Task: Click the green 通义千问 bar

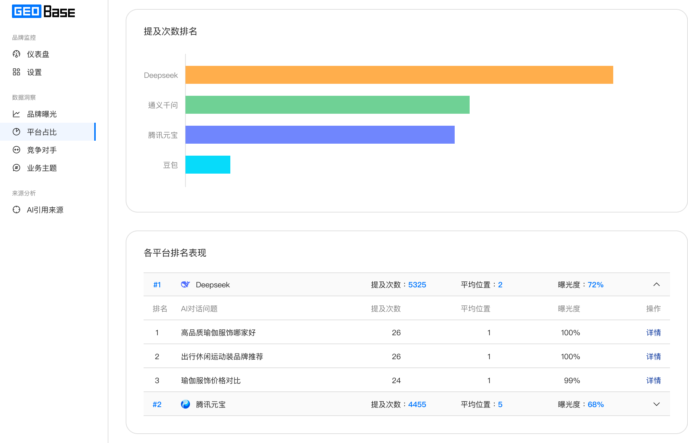Action: [x=328, y=105]
